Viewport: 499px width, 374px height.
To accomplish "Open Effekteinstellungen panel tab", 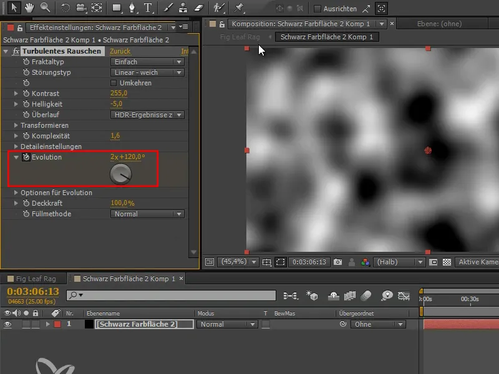I will (x=95, y=27).
